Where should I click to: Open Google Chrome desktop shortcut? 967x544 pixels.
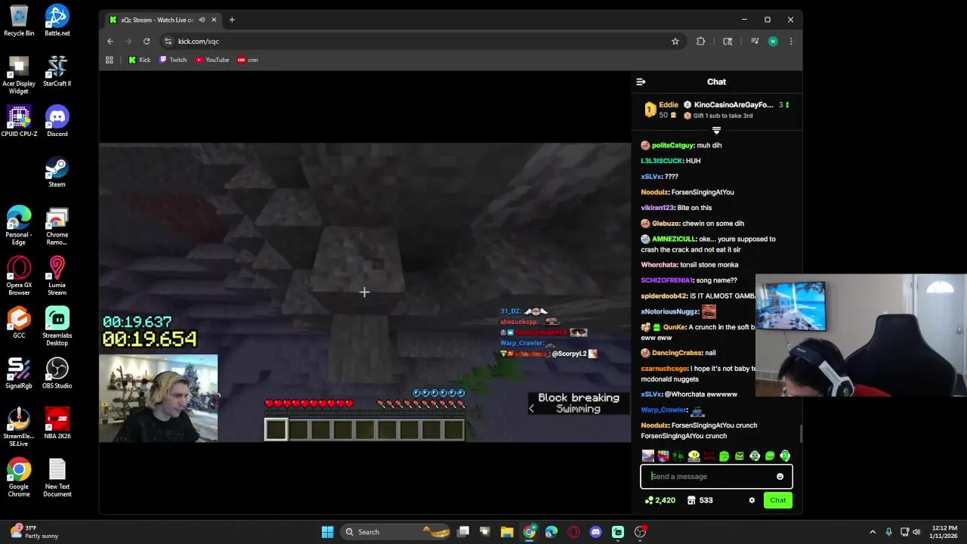[19, 478]
